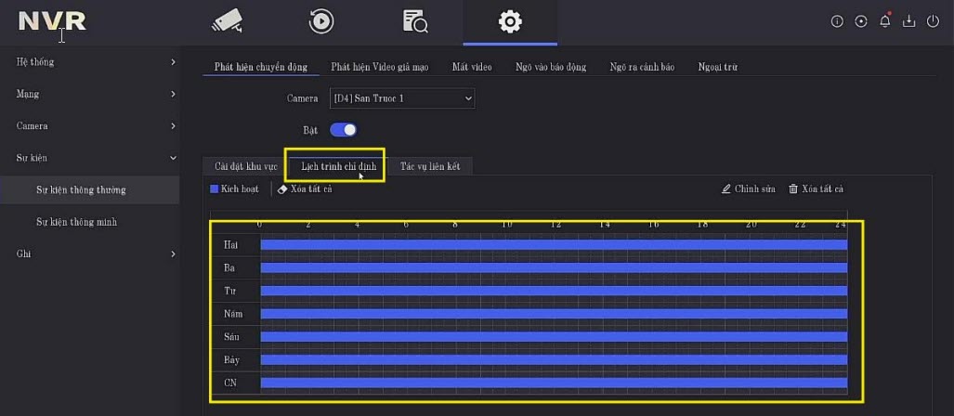The height and width of the screenshot is (416, 954).
Task: Open the file search icon
Action: click(415, 21)
